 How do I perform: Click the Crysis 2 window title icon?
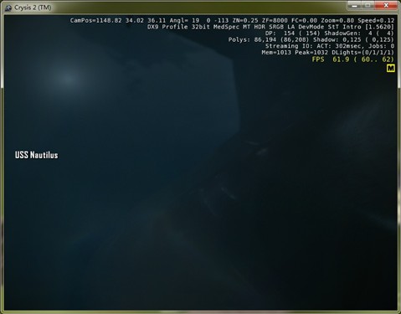point(8,8)
